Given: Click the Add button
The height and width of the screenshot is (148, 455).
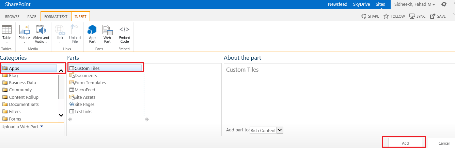Looking at the screenshot, I should pos(405,143).
